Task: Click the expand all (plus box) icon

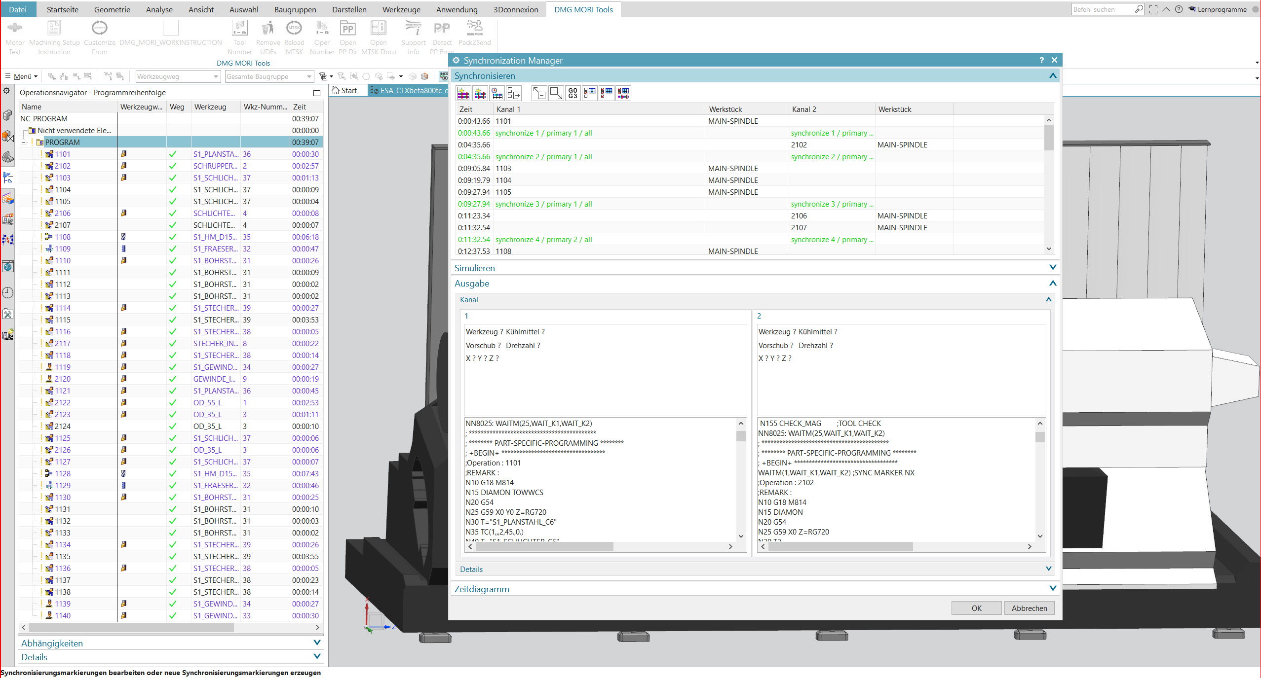Action: pyautogui.click(x=556, y=93)
